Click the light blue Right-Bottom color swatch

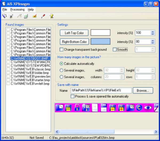[x=100, y=42]
